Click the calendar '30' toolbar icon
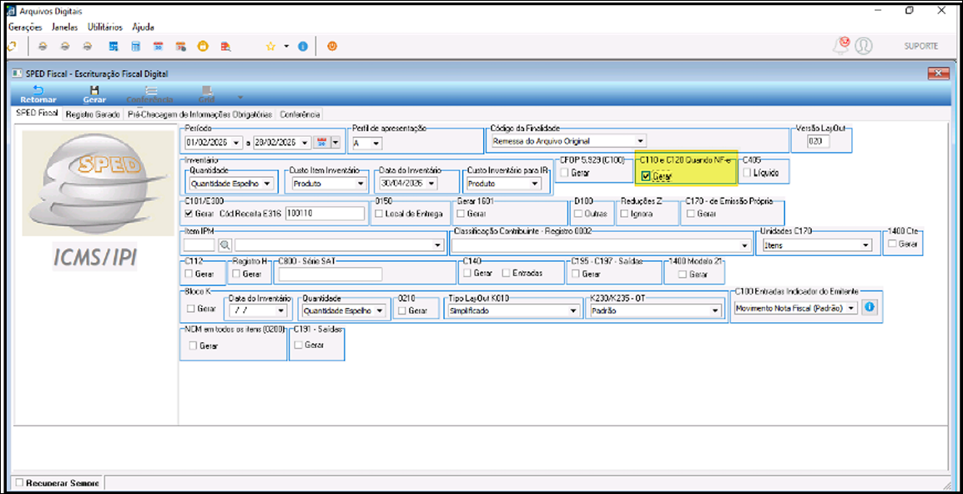Image resolution: width=963 pixels, height=494 pixels. 158,46
